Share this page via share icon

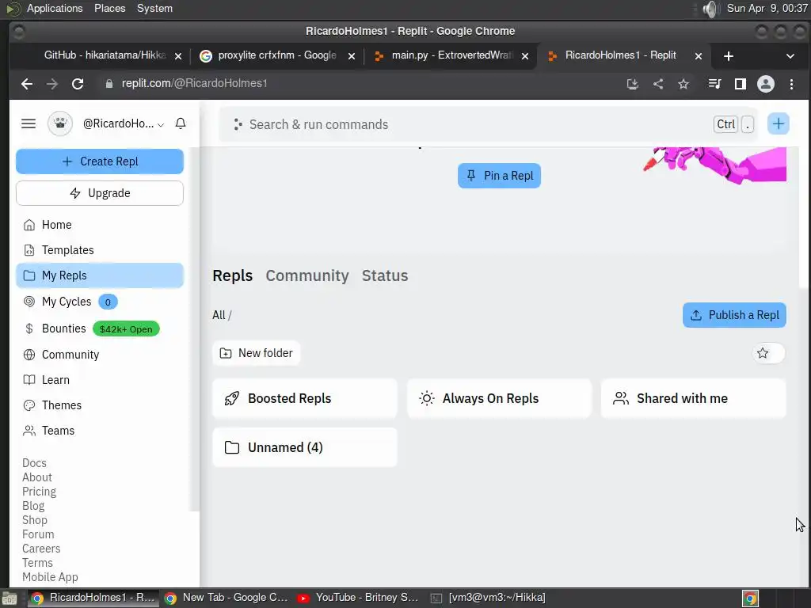coord(658,84)
